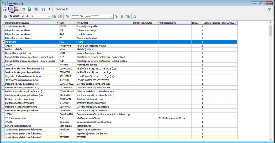Toggle the tree hierarchy view button
This screenshot has width=275, height=143.
click(49, 9)
